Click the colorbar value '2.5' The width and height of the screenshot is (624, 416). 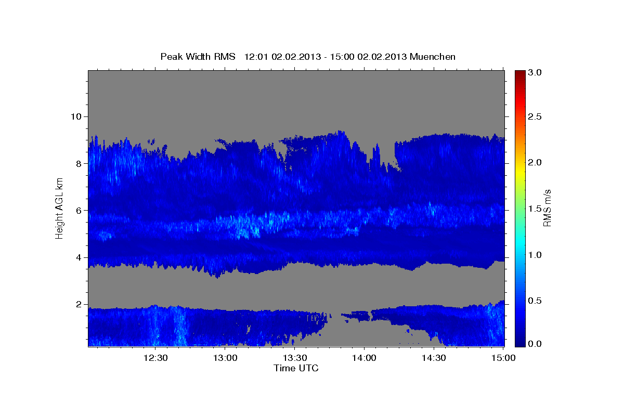coord(535,116)
